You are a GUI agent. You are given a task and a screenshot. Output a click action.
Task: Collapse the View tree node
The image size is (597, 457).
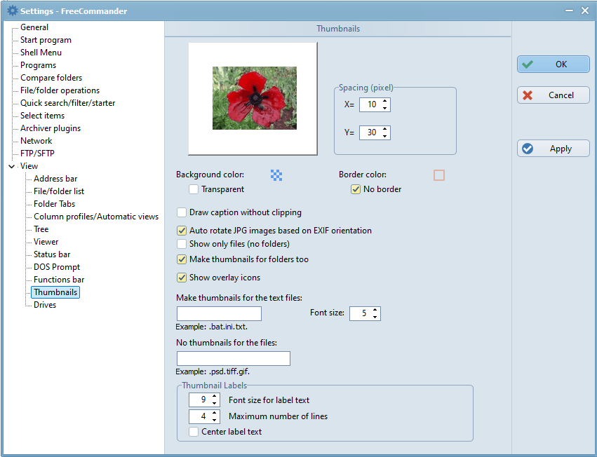12,166
